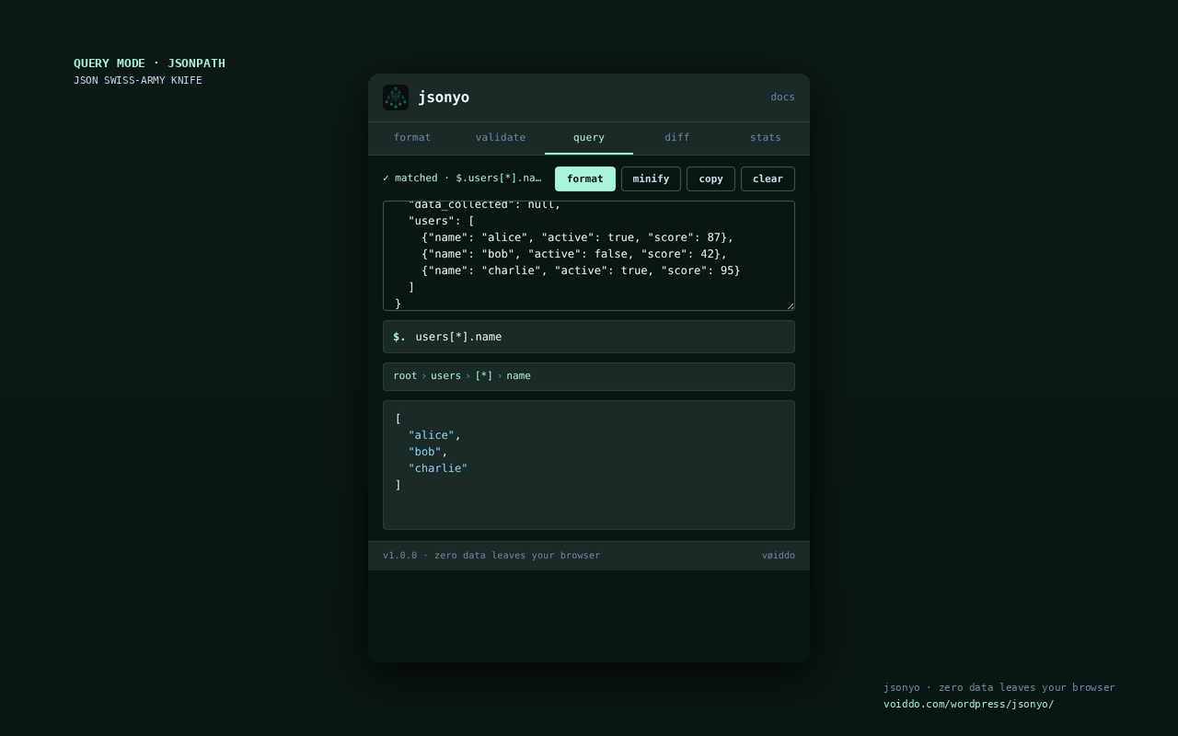The height and width of the screenshot is (736, 1178).
Task: Open the voiddo.com/wordpress/jsonyo/ URL
Action: coord(968,704)
